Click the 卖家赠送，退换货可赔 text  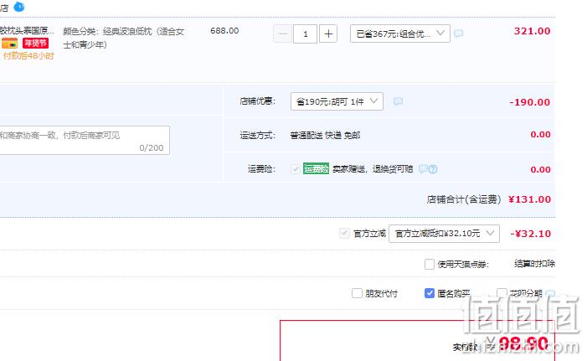tap(373, 169)
